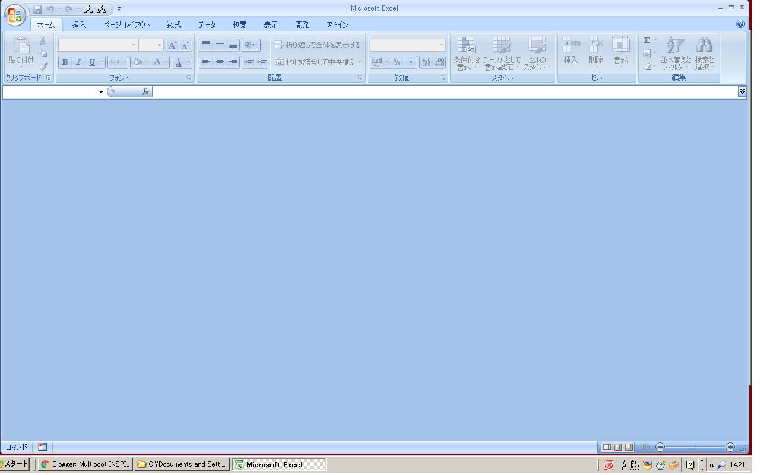The width and height of the screenshot is (760, 475).
Task: Click セルのスタイル (Cell Styles) button
Action: pyautogui.click(x=537, y=53)
